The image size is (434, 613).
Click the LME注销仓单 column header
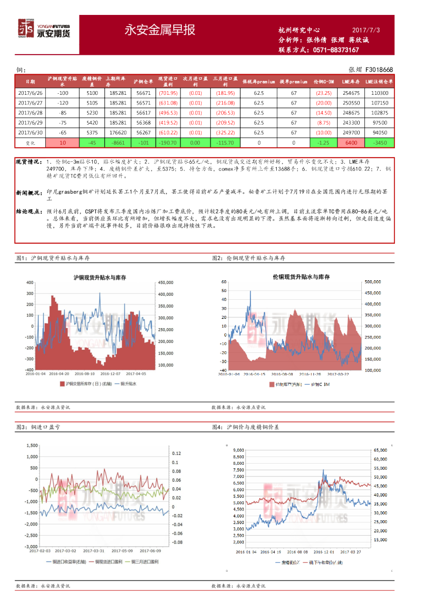point(379,82)
